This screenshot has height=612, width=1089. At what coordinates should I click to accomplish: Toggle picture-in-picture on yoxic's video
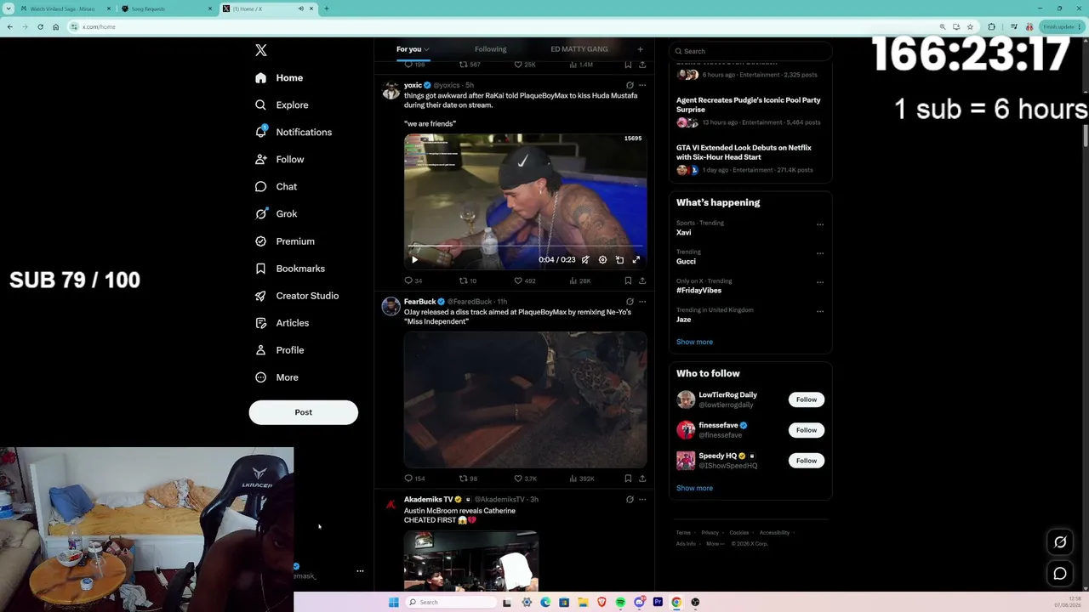[x=619, y=260]
